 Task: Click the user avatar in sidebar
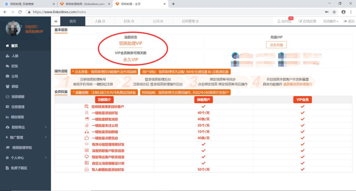(x=13, y=29)
